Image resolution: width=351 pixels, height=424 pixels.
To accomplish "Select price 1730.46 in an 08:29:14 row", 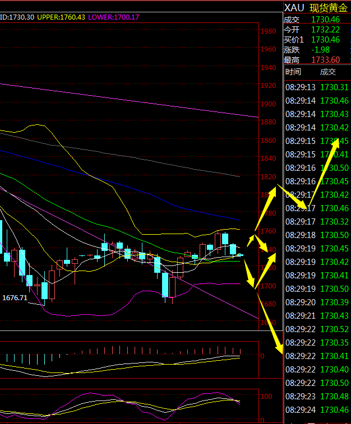I will click(335, 101).
